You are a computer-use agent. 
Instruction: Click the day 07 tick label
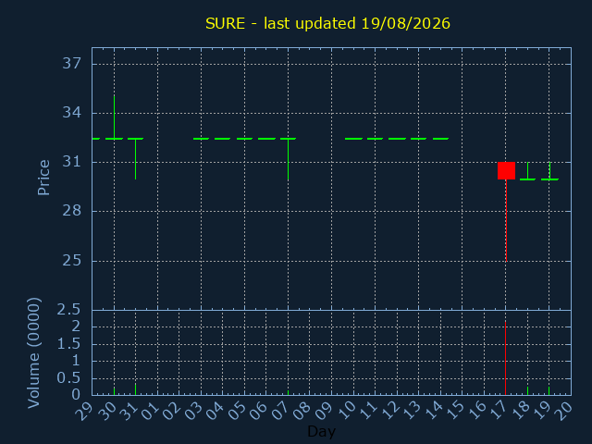tap(281, 411)
